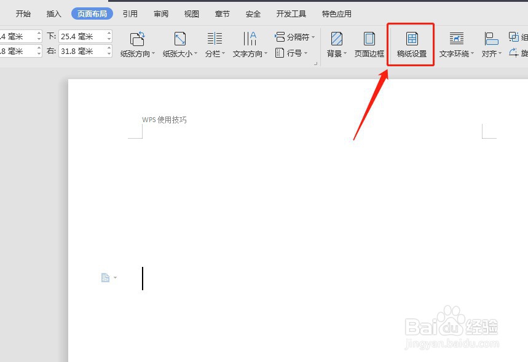Expand the 背景 dropdown arrow
Image resolution: width=528 pixels, height=362 pixels.
click(x=345, y=53)
